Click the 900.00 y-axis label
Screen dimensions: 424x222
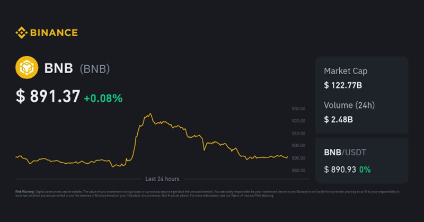click(x=298, y=146)
